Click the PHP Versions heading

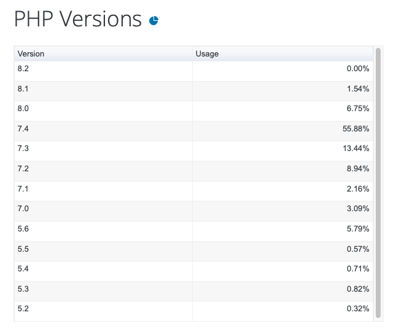click(78, 19)
